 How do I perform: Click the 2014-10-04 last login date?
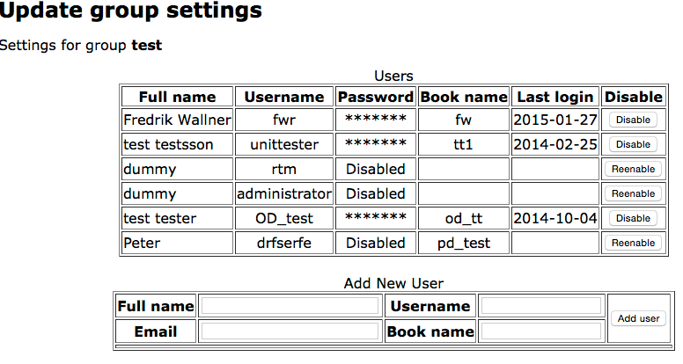click(x=554, y=218)
